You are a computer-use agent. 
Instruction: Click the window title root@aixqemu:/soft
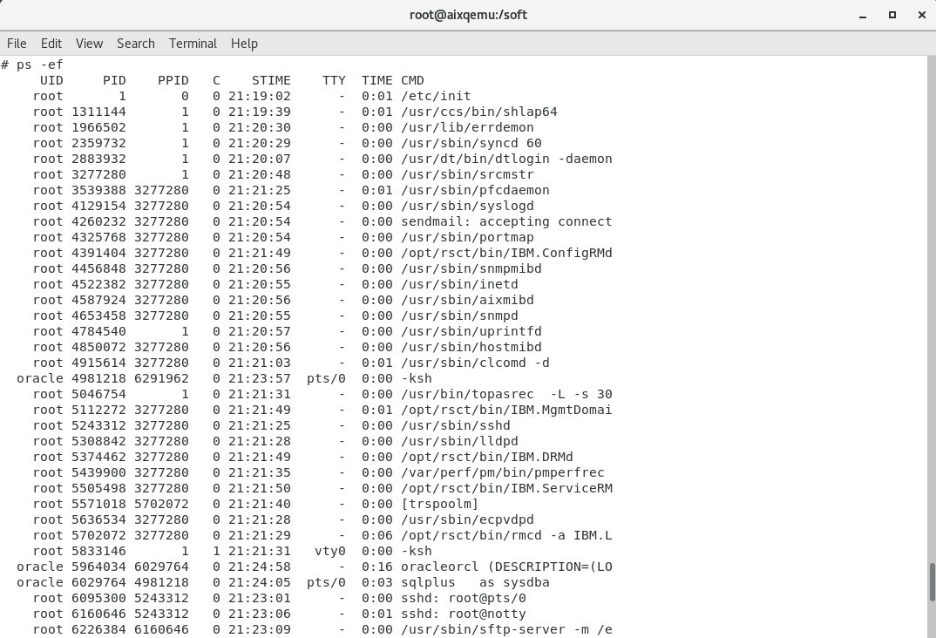pos(468,14)
